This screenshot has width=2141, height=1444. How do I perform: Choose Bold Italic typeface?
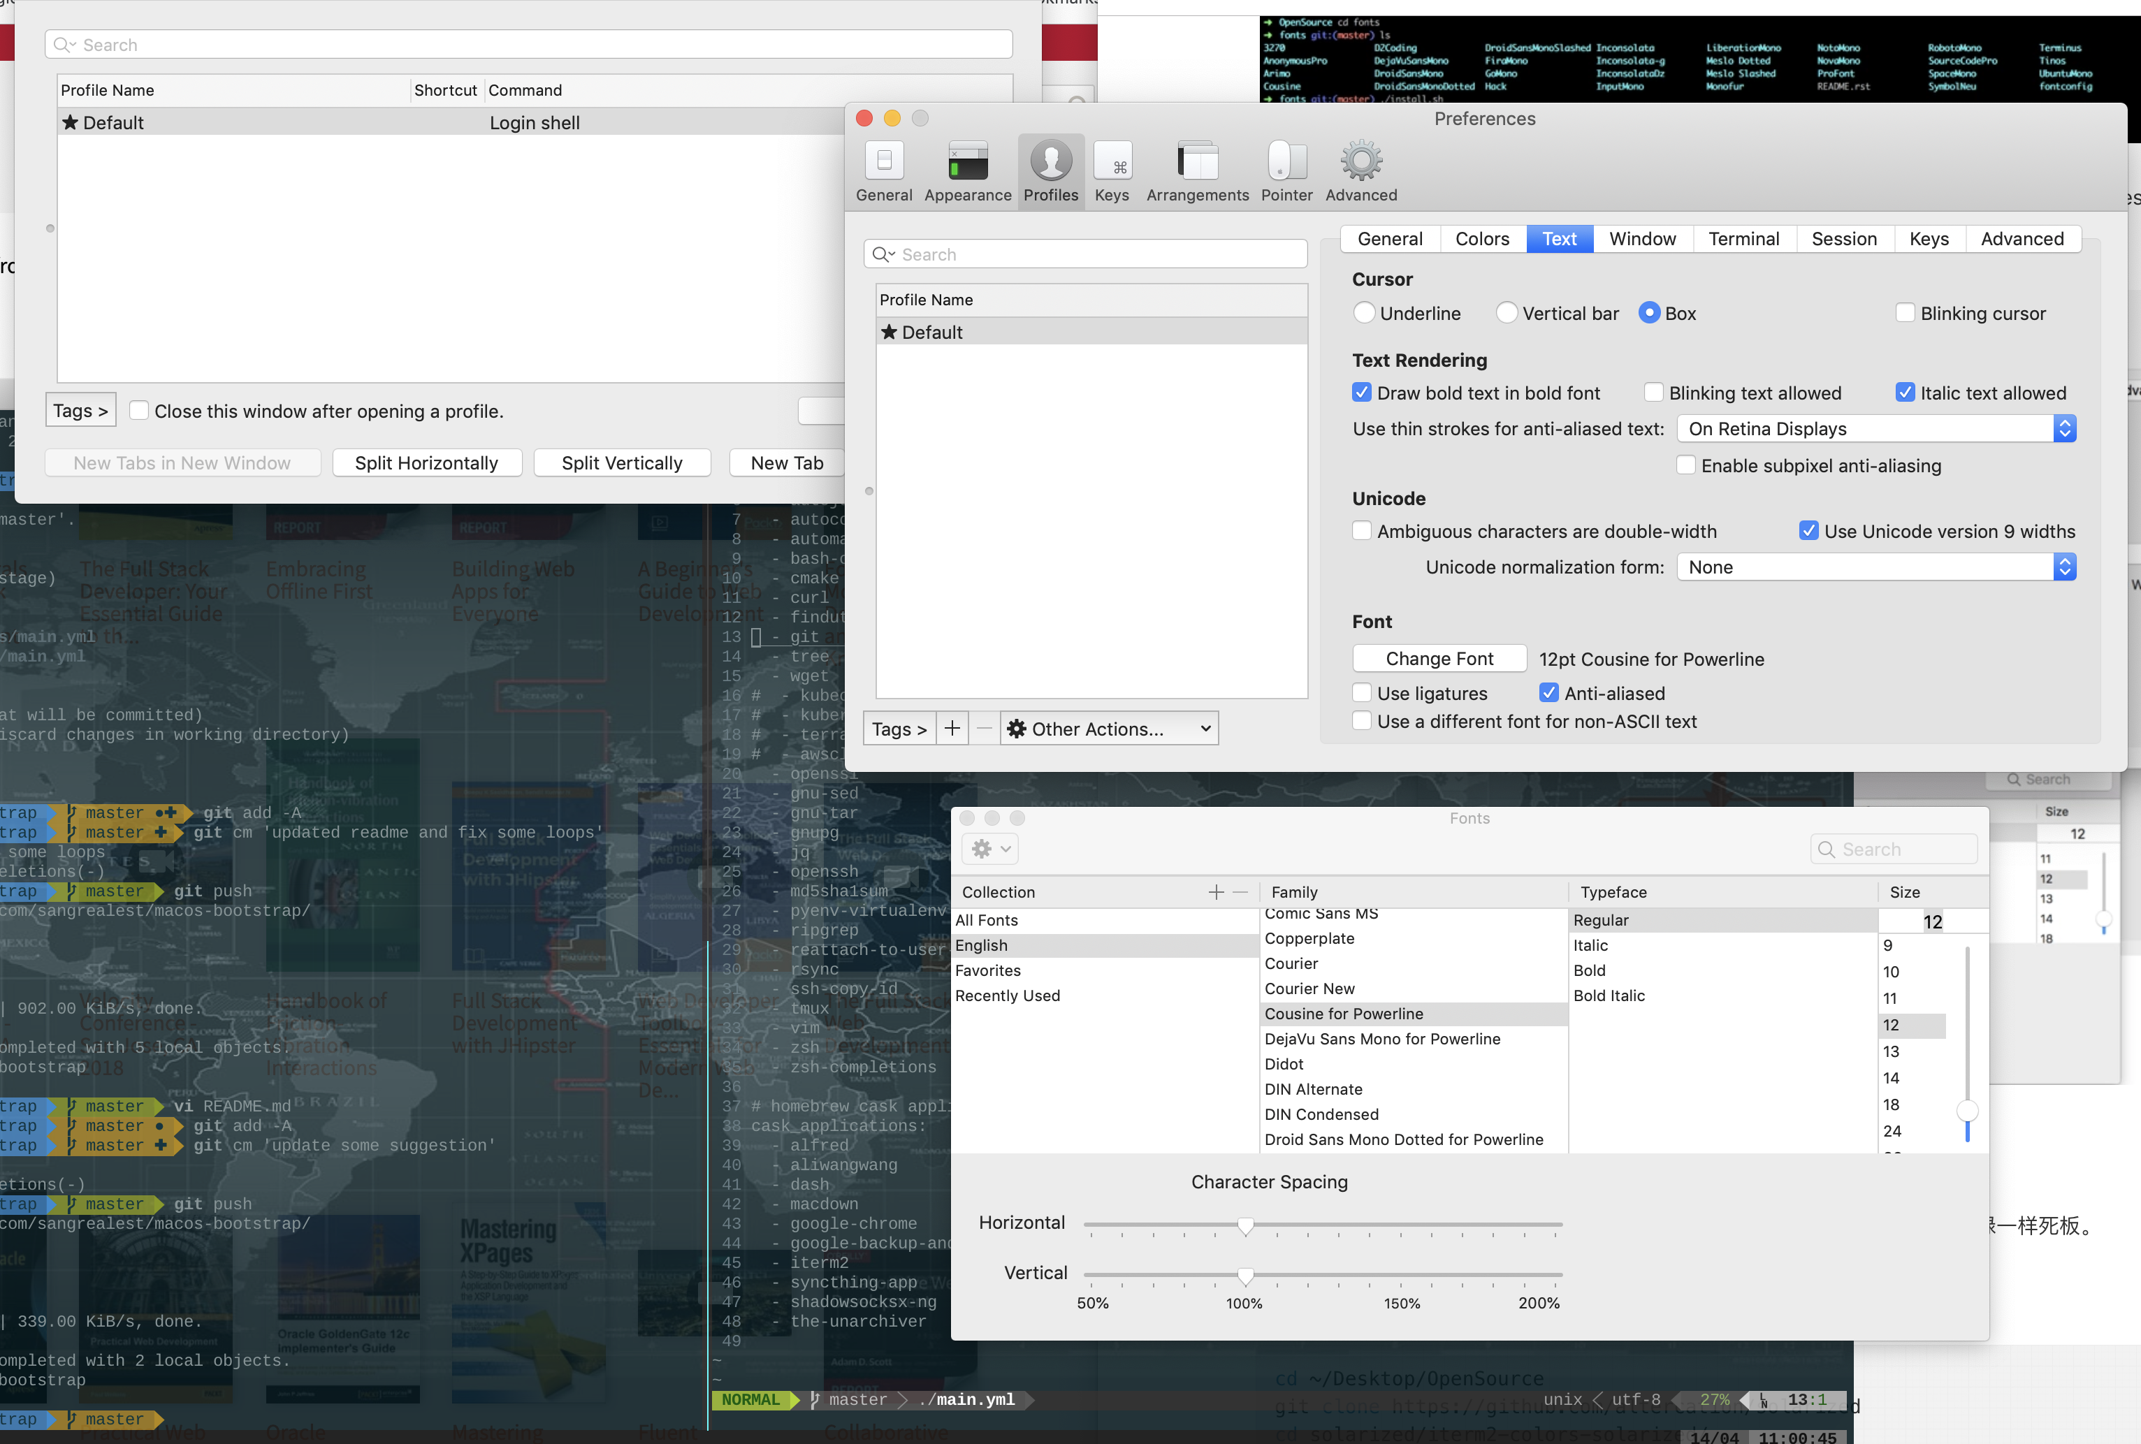tap(1722, 996)
